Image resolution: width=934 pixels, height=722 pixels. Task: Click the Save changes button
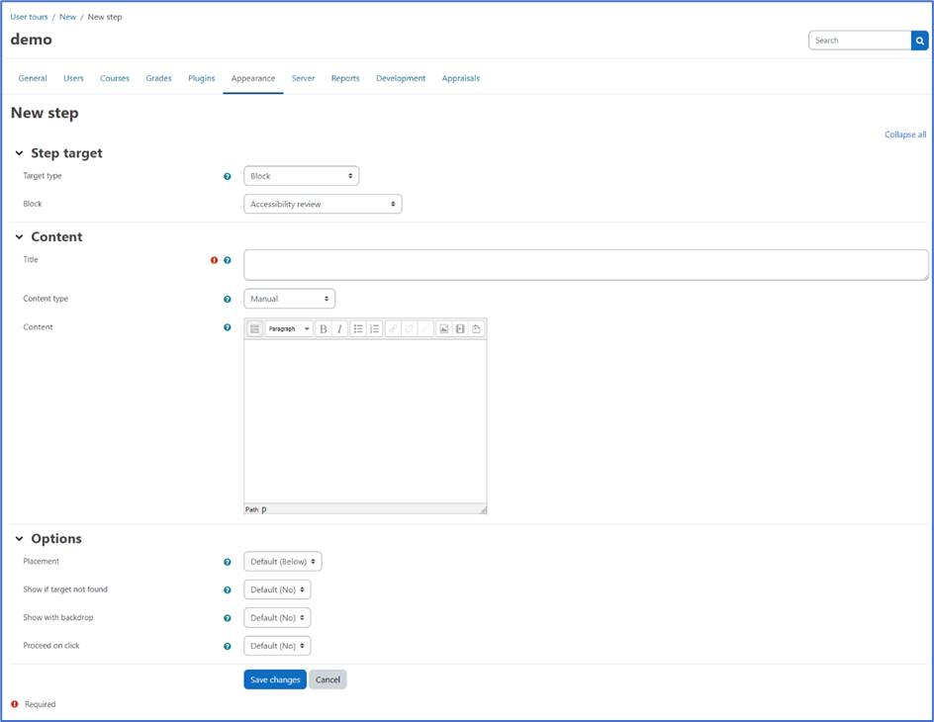click(275, 679)
